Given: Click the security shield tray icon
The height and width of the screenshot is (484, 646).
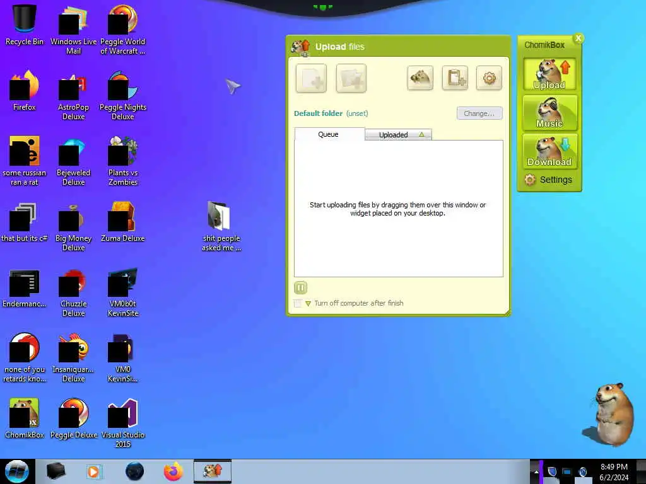Looking at the screenshot, I should (x=552, y=471).
